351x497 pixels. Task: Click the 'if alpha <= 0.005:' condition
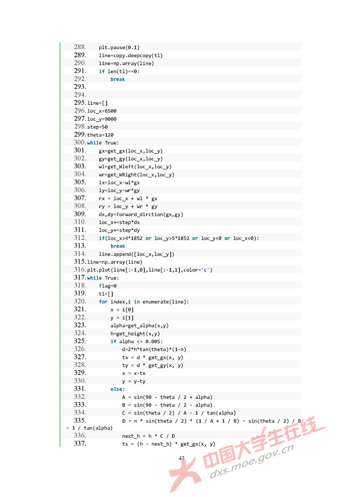pos(136,342)
